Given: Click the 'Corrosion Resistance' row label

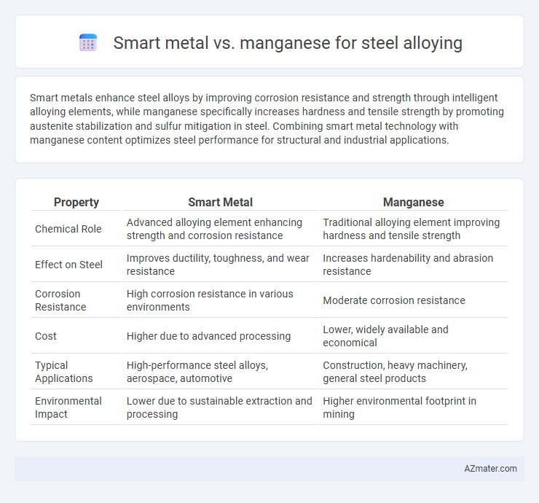Looking at the screenshot, I should tap(60, 300).
